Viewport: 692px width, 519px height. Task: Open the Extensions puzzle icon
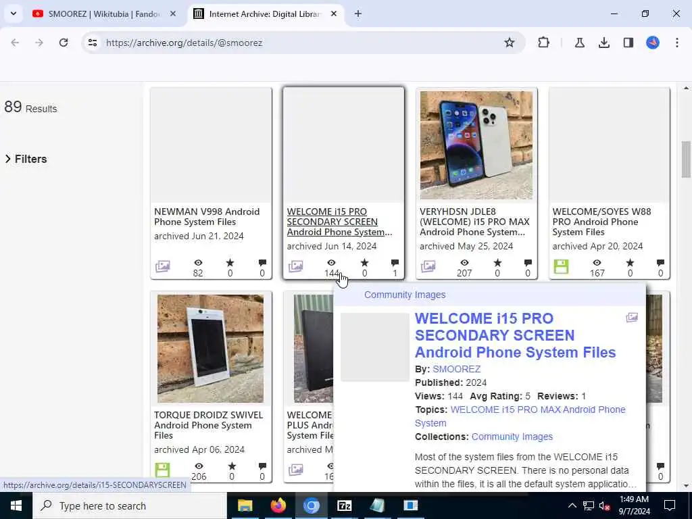(x=544, y=43)
